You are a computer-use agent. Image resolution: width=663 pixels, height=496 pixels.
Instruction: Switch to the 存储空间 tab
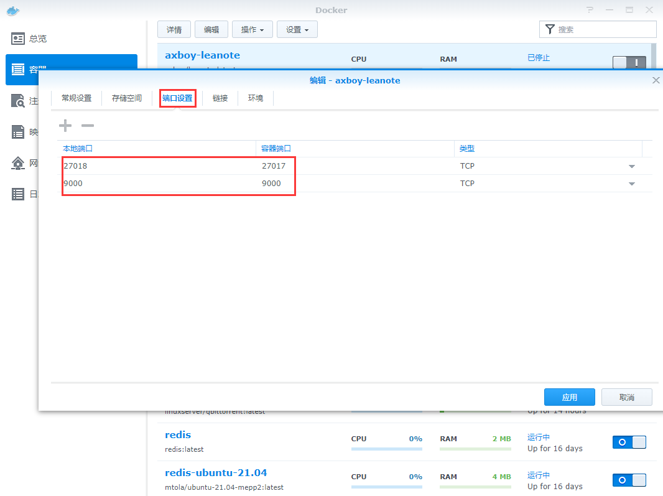pos(127,98)
